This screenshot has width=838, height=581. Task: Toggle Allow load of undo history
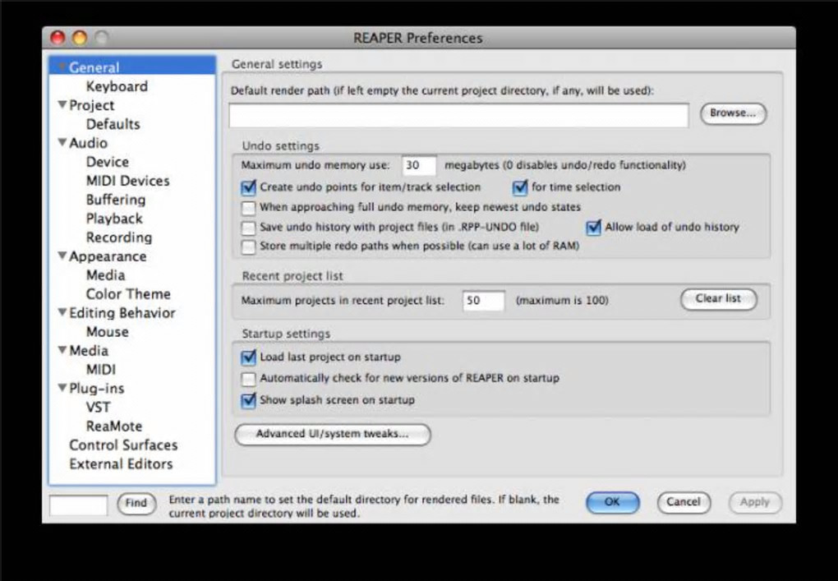pyautogui.click(x=593, y=228)
